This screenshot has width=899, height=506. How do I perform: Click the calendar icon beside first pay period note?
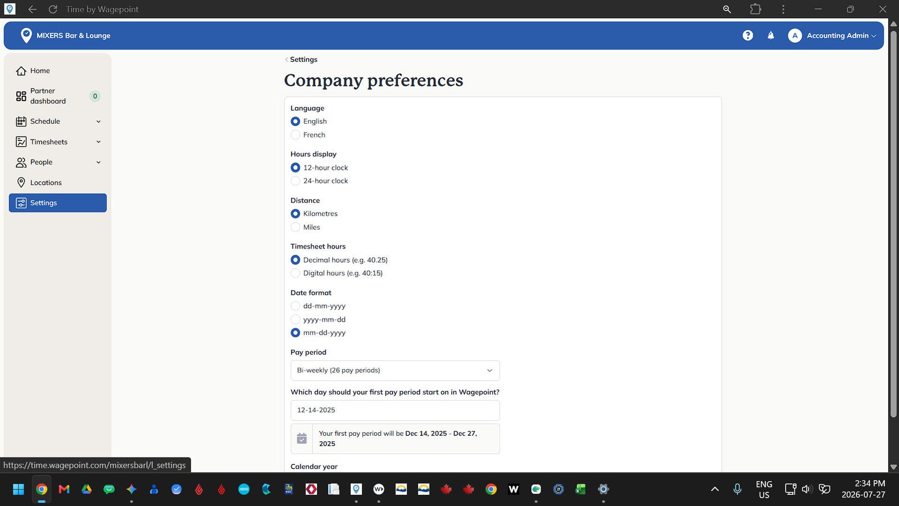click(302, 439)
